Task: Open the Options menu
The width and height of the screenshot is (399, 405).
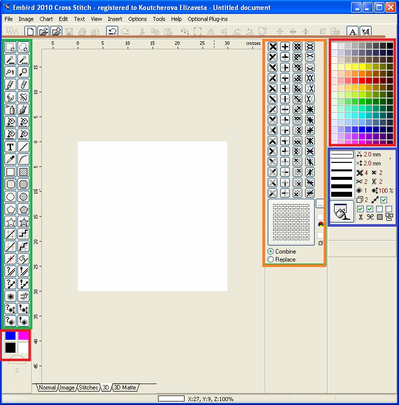Action: coord(137,19)
